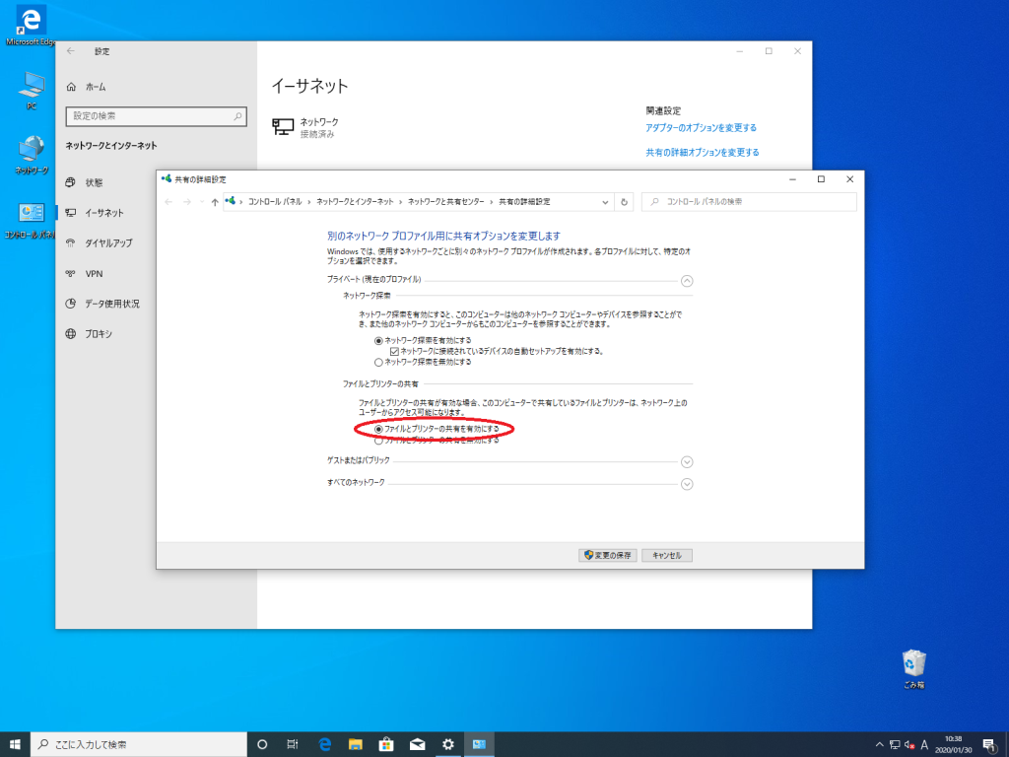Select プロキシ in settings sidebar
The image size is (1009, 757).
99,334
